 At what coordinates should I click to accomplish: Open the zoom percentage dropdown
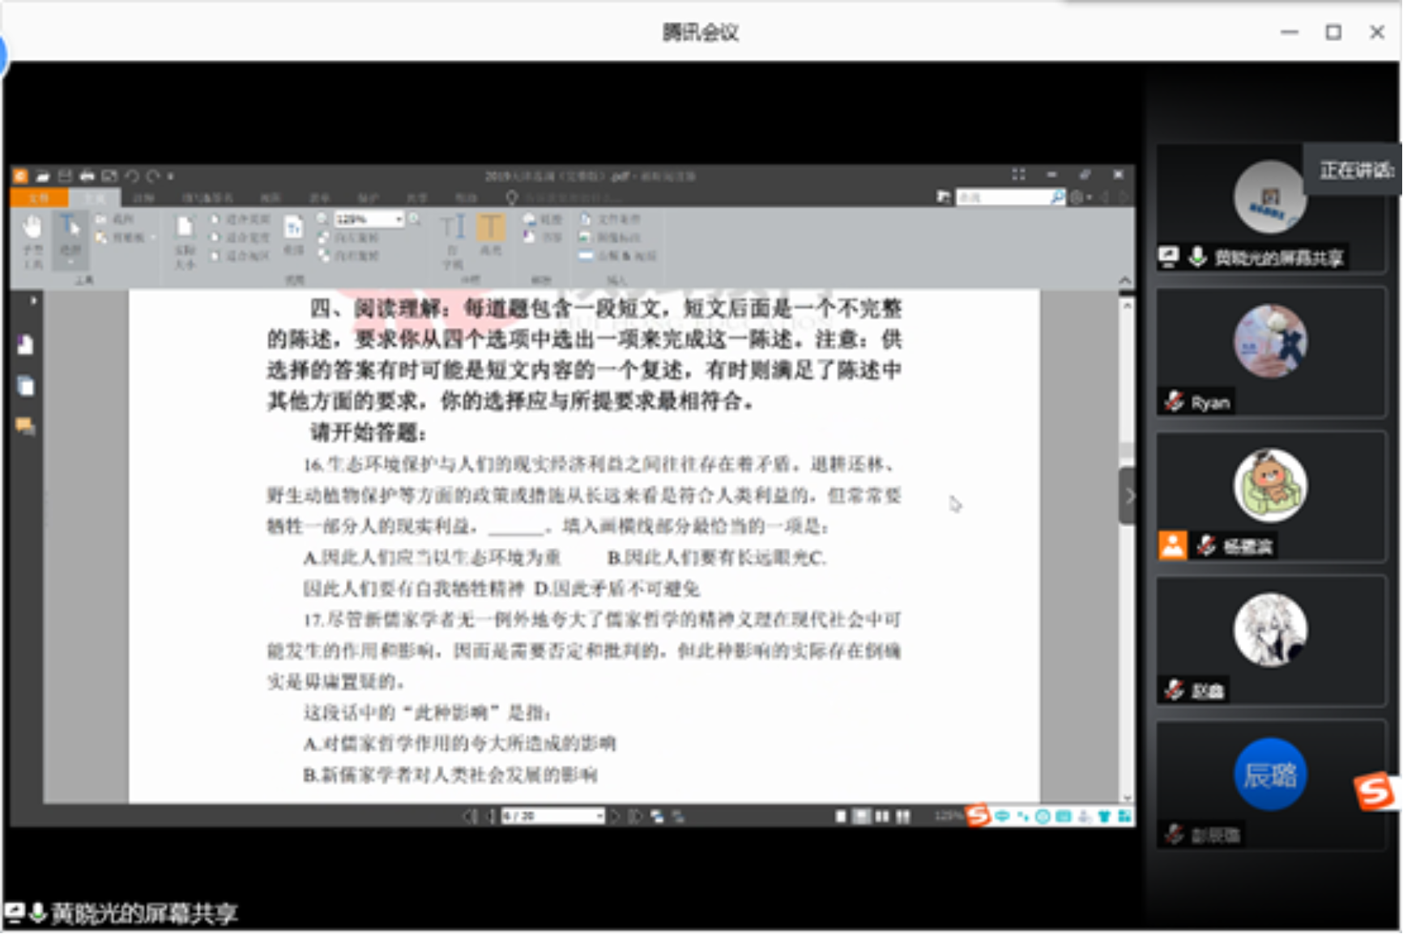pos(399,219)
